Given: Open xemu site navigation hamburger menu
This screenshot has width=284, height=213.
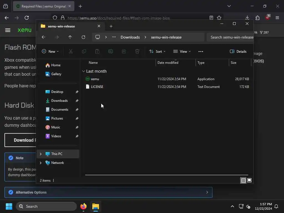Looking at the screenshot, I should click(x=7, y=30).
